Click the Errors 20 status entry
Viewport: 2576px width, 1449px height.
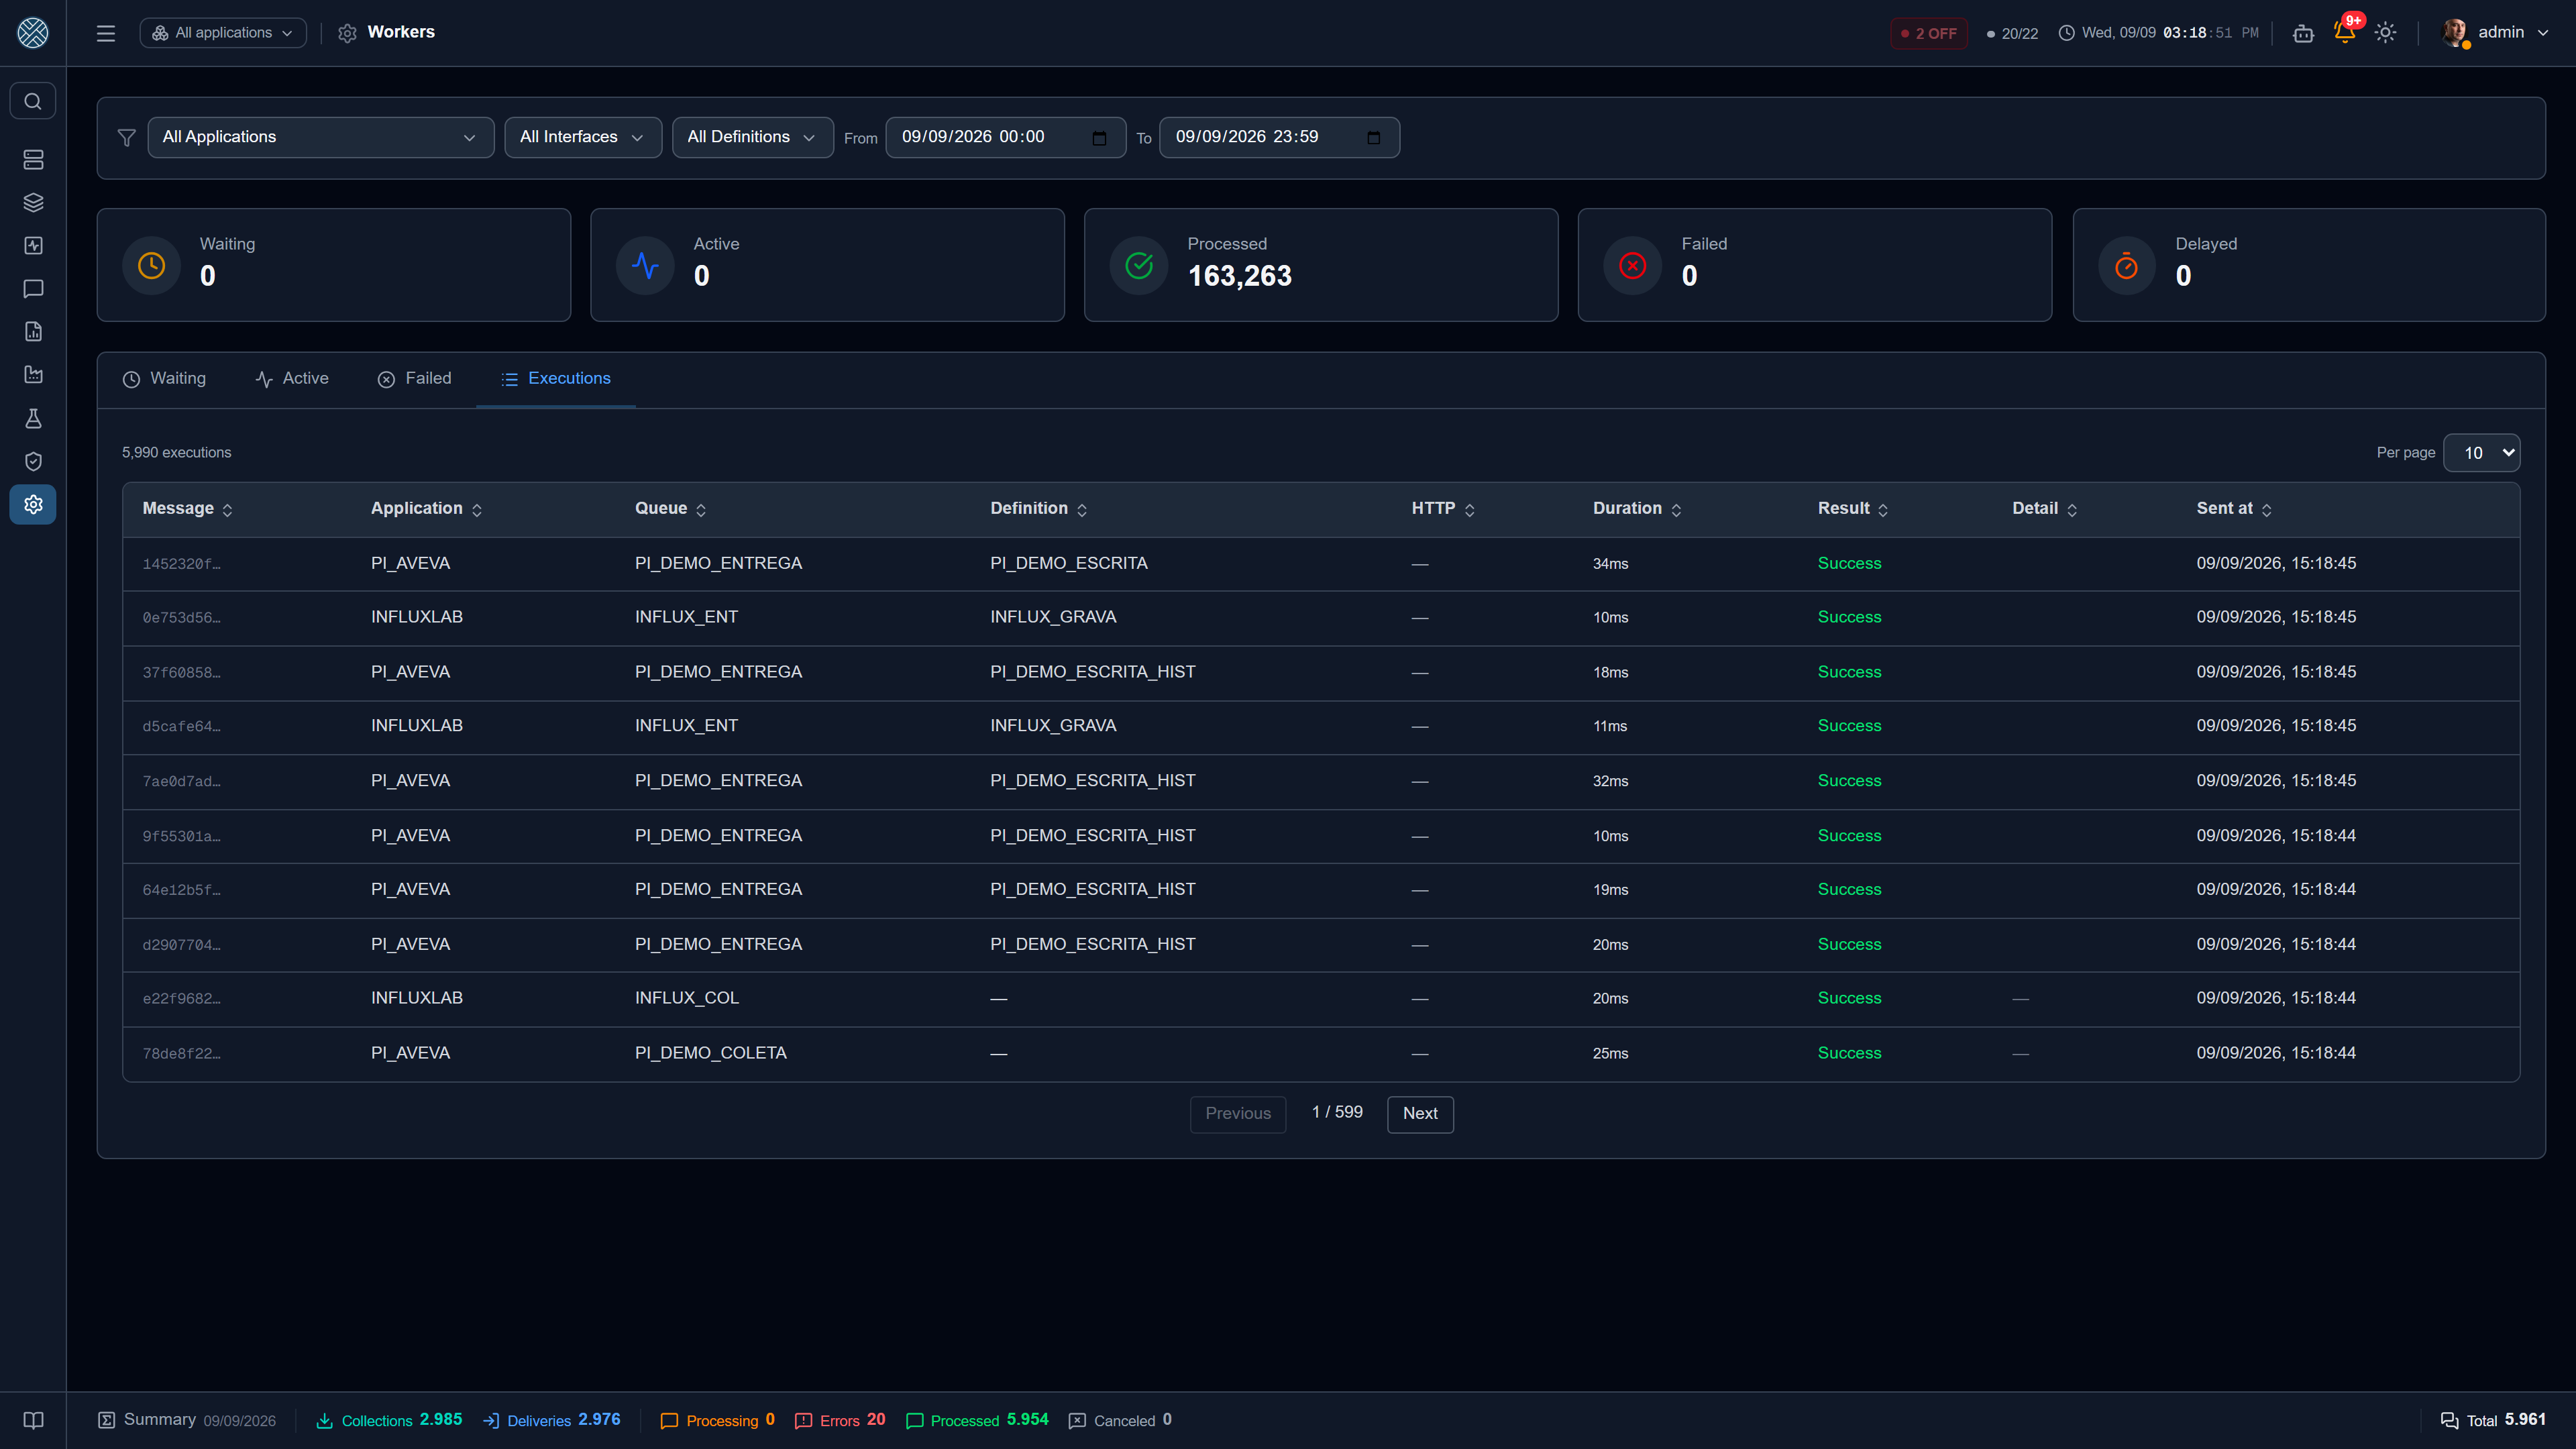click(840, 1421)
